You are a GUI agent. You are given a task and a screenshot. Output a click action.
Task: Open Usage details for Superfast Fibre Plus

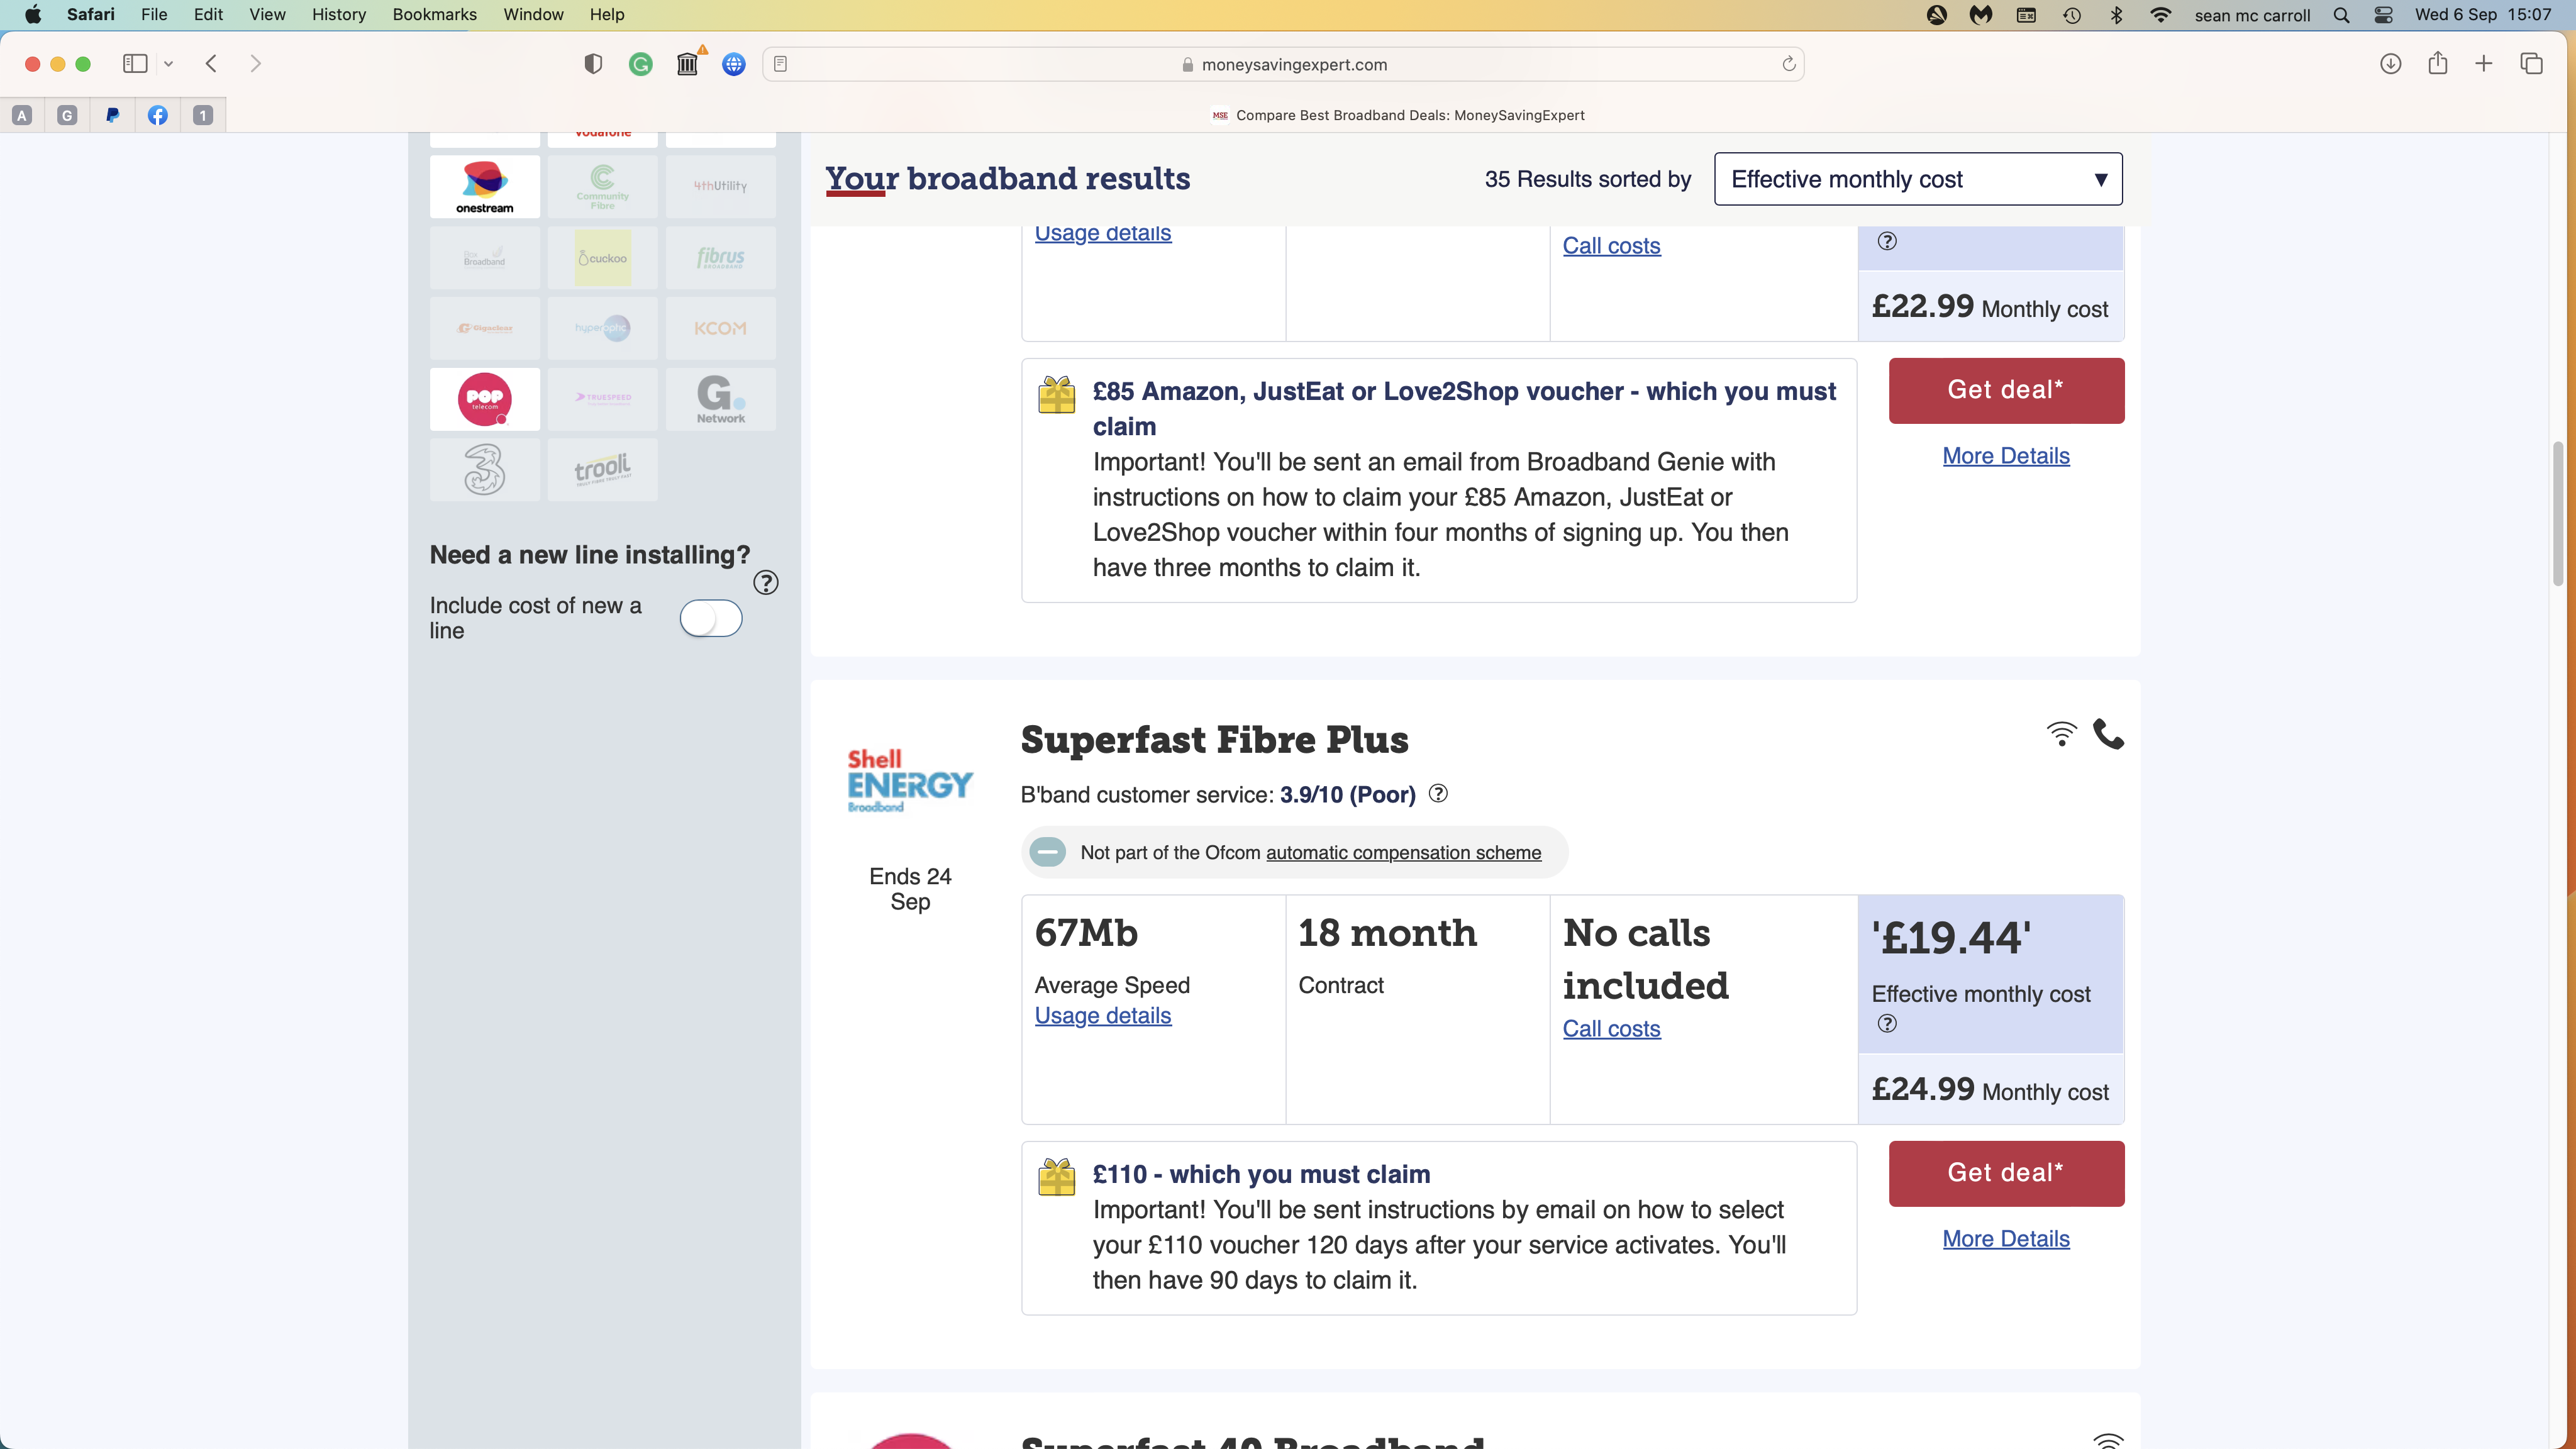click(x=1103, y=1016)
